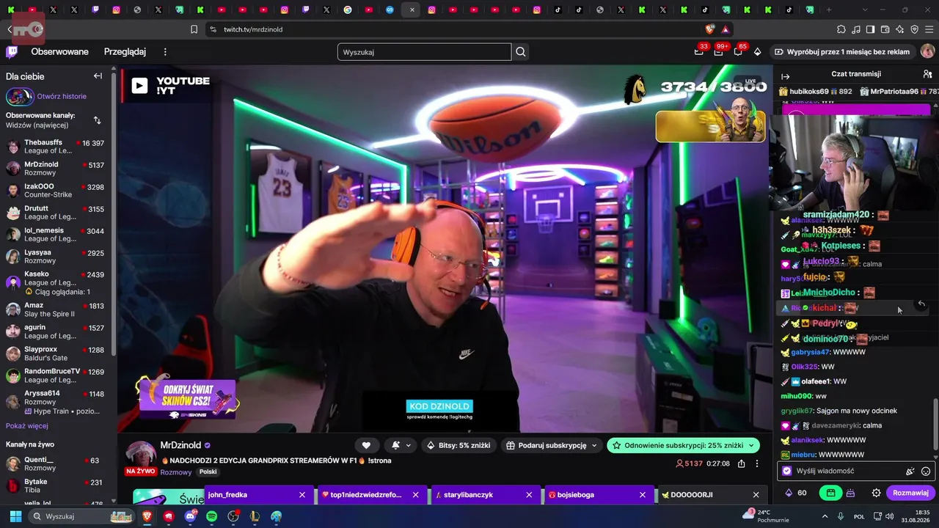The width and height of the screenshot is (939, 528).
Task: Click the search magnifier button
Action: 521,52
